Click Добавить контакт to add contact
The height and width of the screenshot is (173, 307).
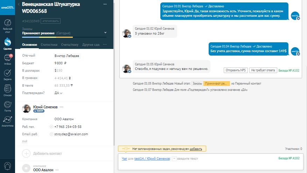(47, 153)
